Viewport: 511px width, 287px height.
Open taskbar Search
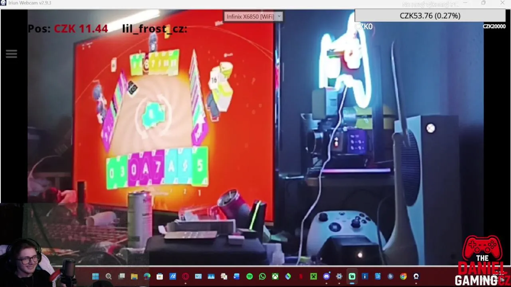109,276
